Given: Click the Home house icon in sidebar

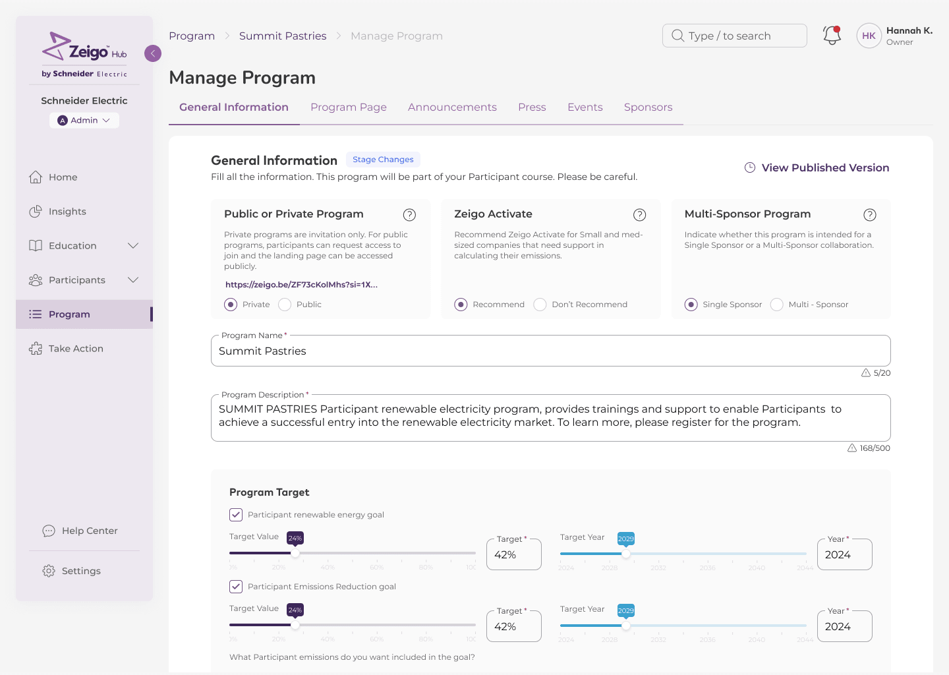Looking at the screenshot, I should 36,177.
